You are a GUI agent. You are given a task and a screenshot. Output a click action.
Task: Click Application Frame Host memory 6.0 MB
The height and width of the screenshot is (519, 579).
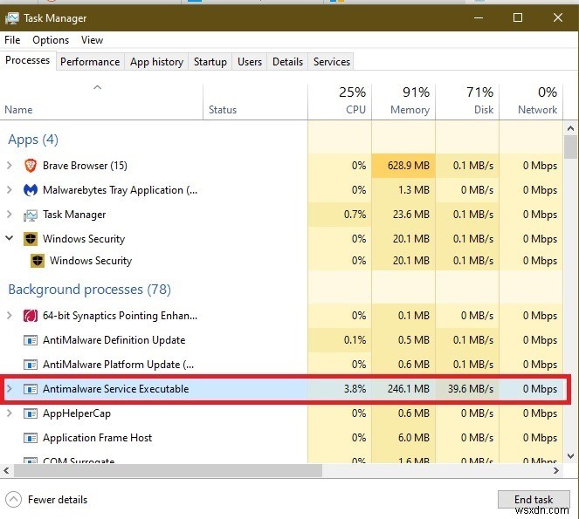click(403, 438)
